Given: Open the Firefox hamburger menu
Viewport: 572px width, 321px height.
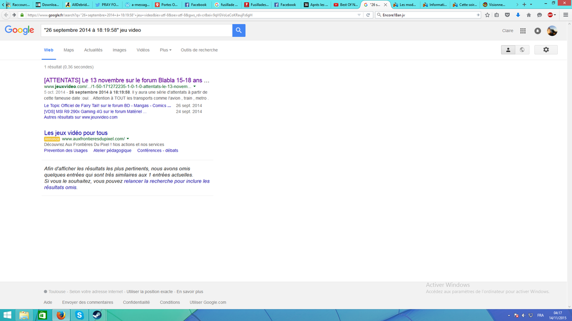Looking at the screenshot, I should point(566,15).
